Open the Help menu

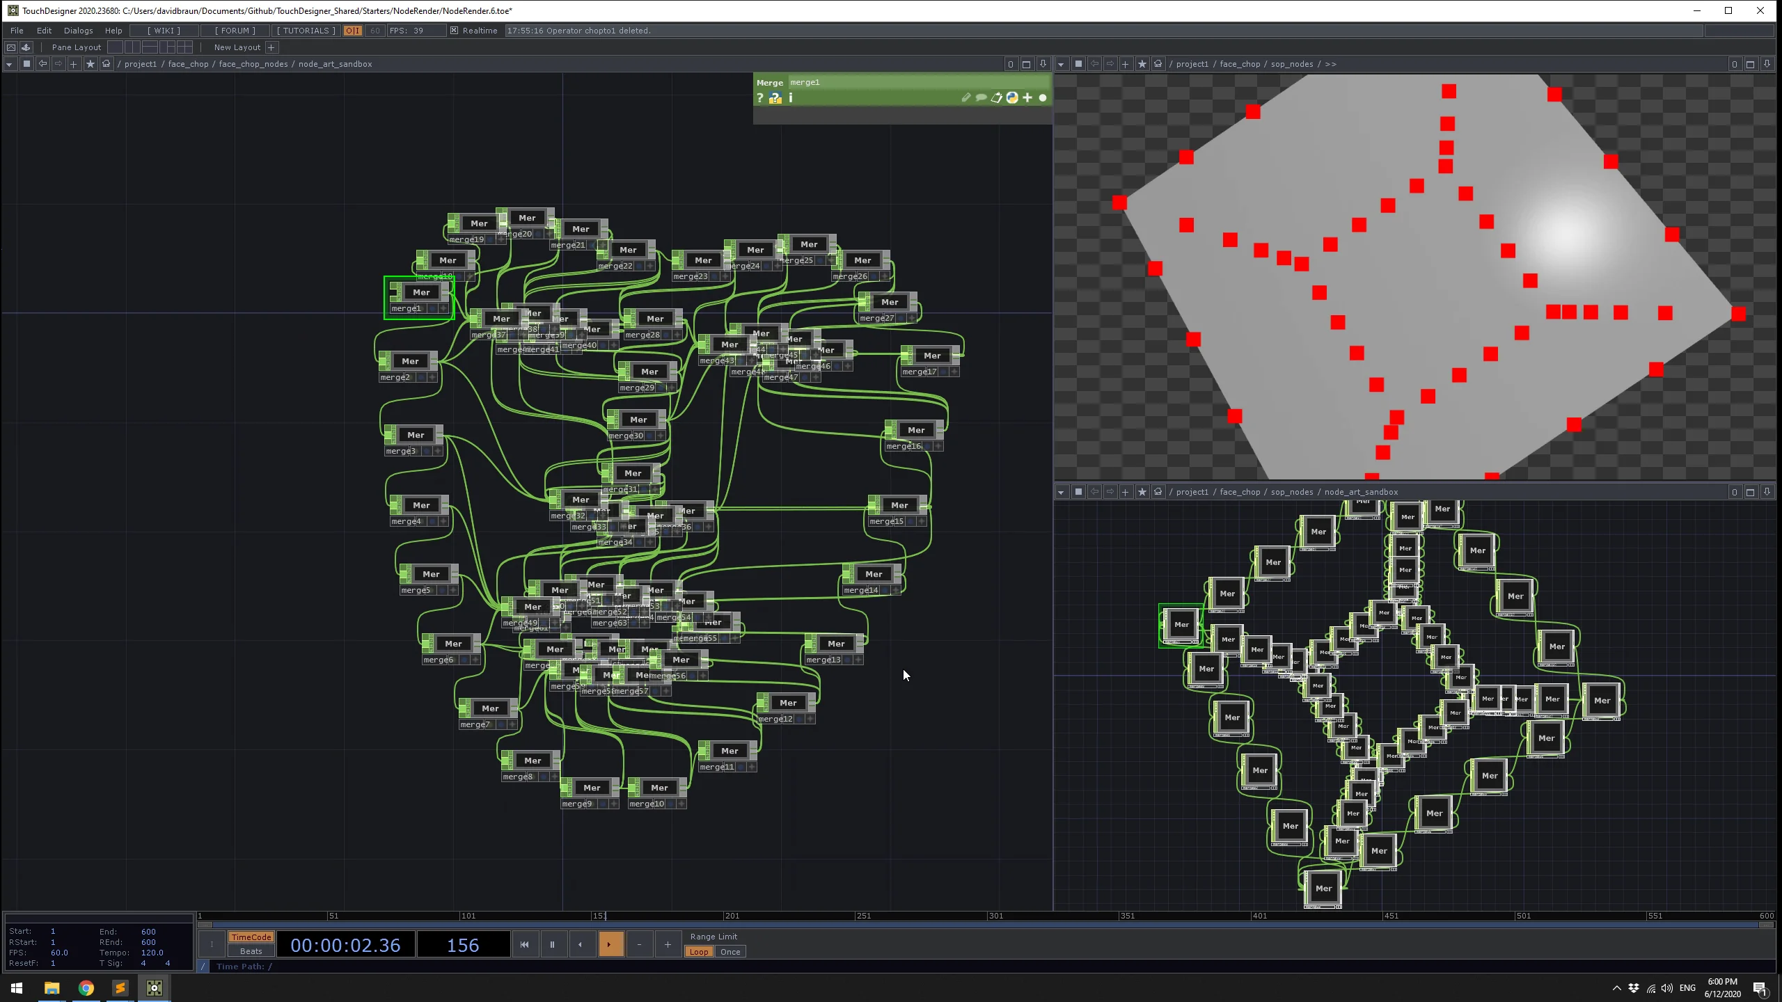tap(113, 30)
